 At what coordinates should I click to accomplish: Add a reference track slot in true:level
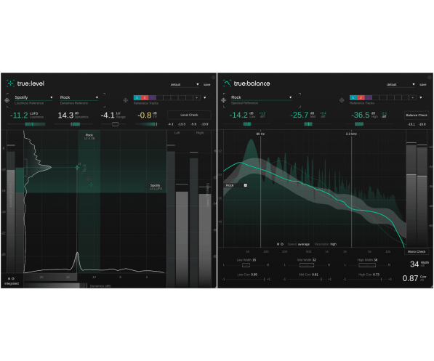coord(197,97)
